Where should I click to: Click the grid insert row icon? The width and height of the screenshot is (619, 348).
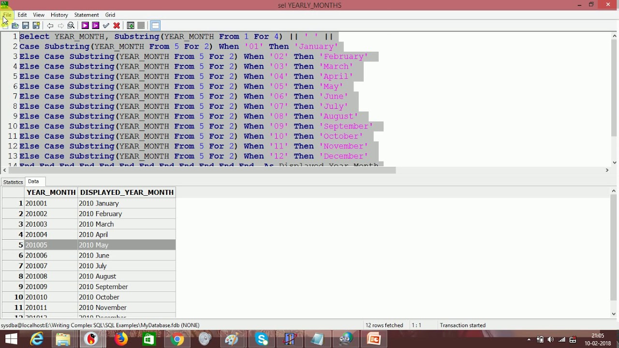131,26
